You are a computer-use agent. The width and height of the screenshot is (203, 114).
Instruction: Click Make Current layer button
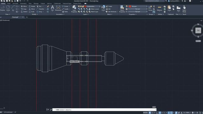pos(94,9)
